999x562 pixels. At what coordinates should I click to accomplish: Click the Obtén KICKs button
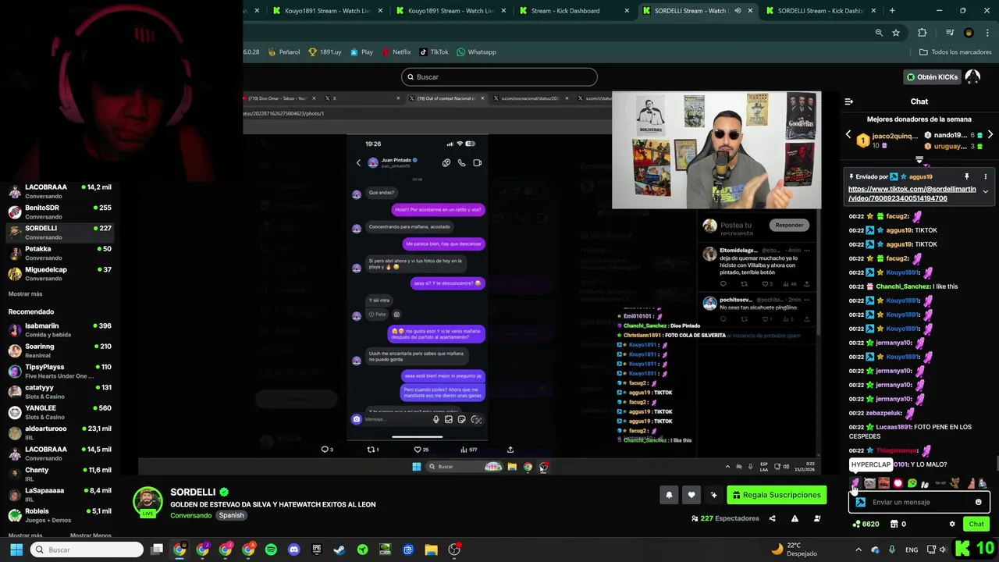932,76
